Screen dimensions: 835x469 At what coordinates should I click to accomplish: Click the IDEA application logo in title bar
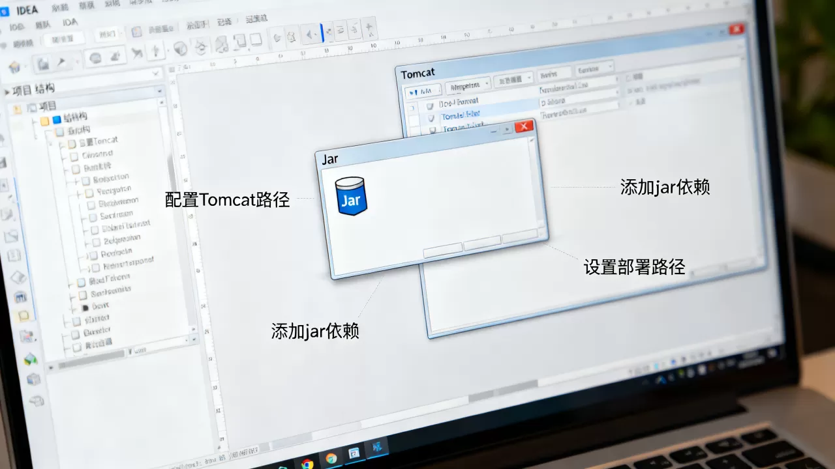click(x=4, y=11)
